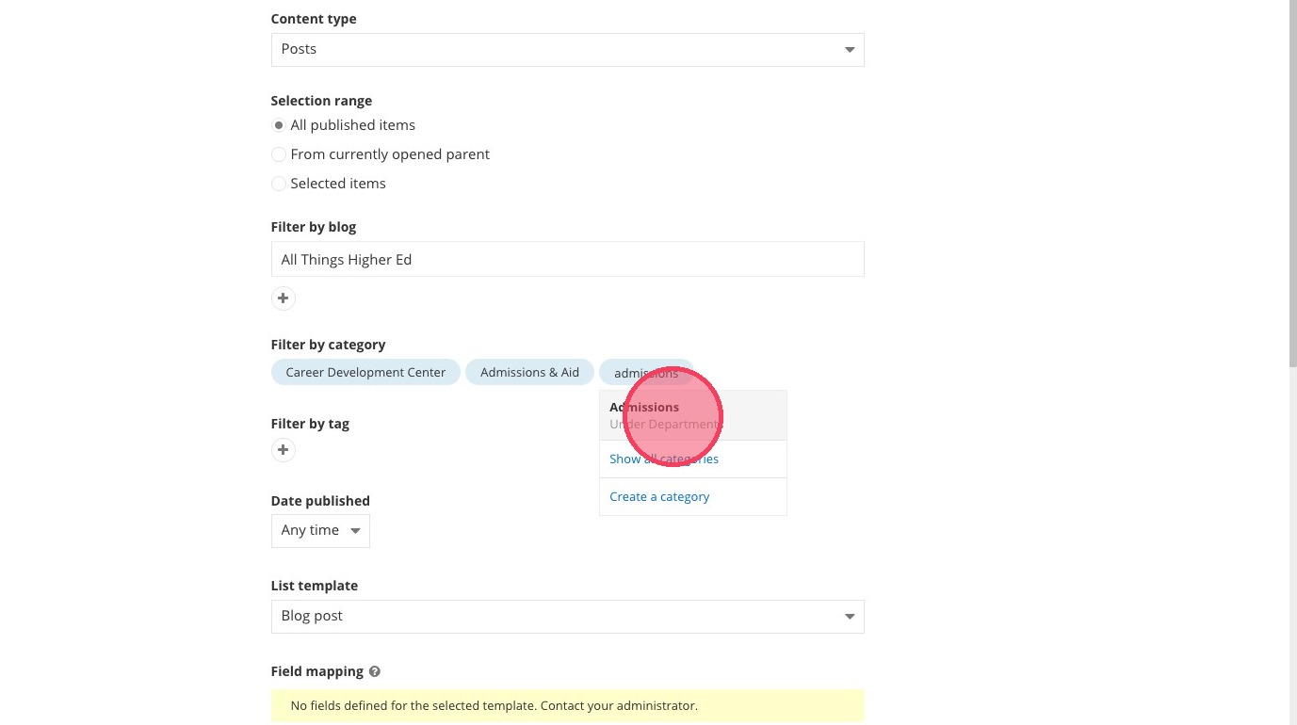Click the Admissions & Aid category chip
Viewport: 1297px width, 725px height.
pos(529,373)
